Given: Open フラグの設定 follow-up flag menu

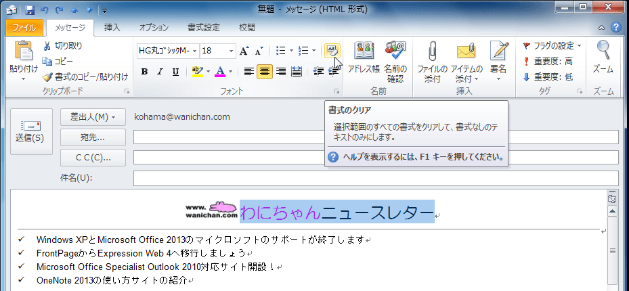Looking at the screenshot, I should point(552,46).
